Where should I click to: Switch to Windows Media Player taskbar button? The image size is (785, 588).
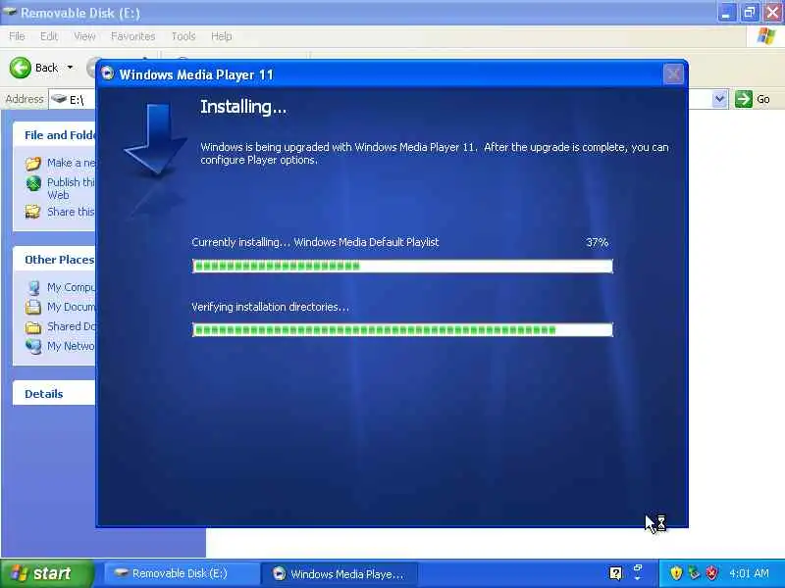pos(339,573)
